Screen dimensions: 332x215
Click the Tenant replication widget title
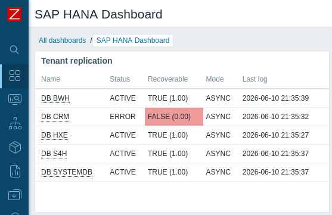pos(77,61)
